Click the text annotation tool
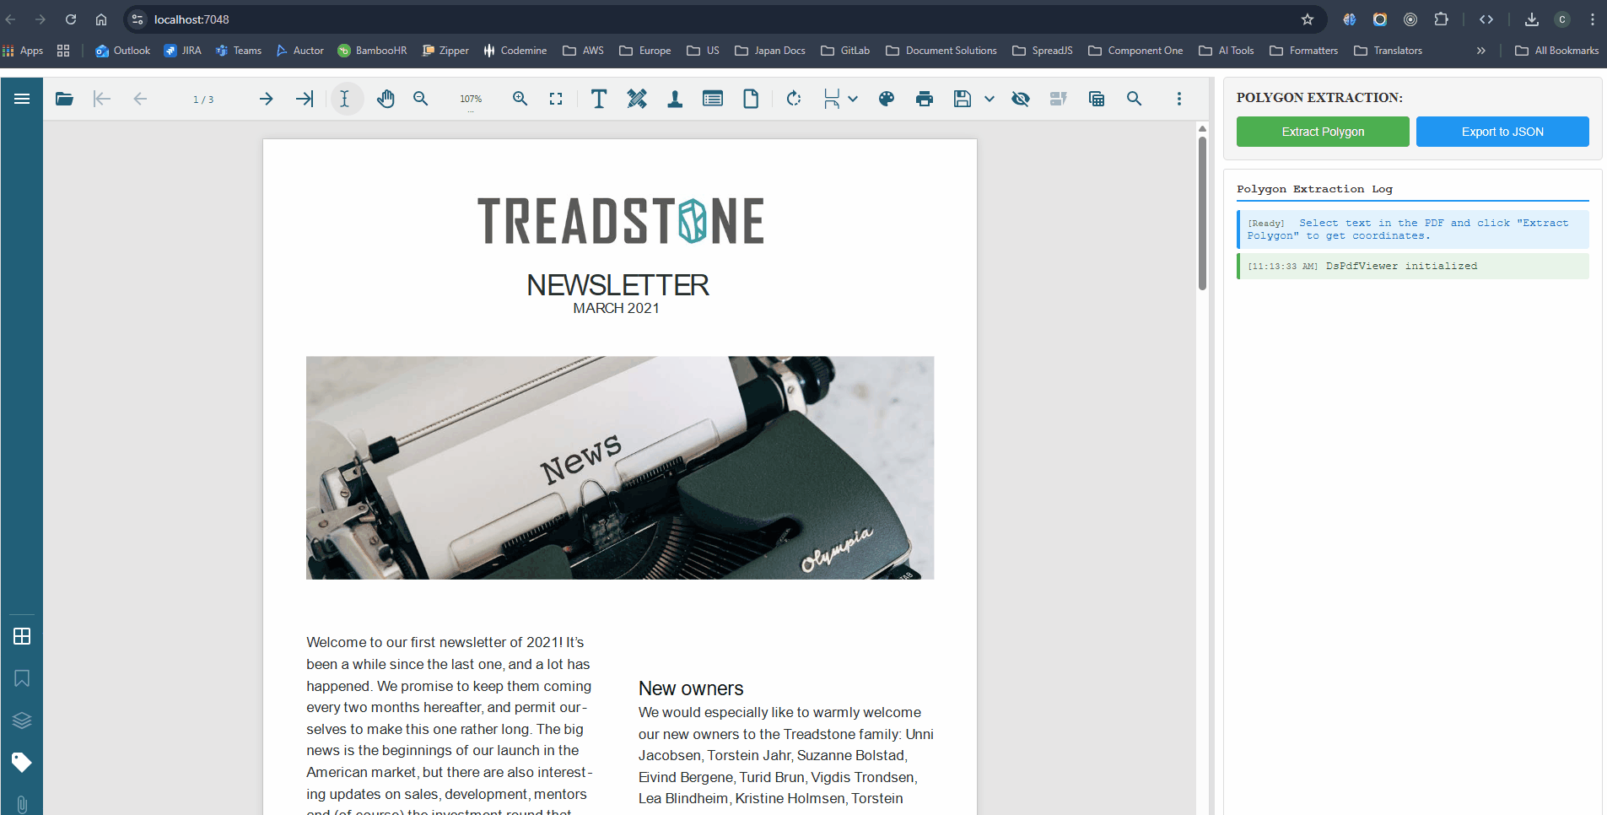This screenshot has width=1607, height=815. click(598, 99)
